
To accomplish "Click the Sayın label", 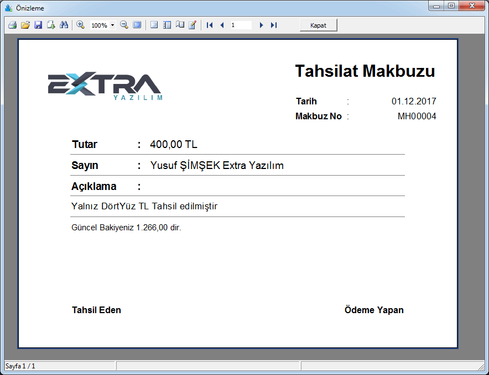I will pos(85,165).
